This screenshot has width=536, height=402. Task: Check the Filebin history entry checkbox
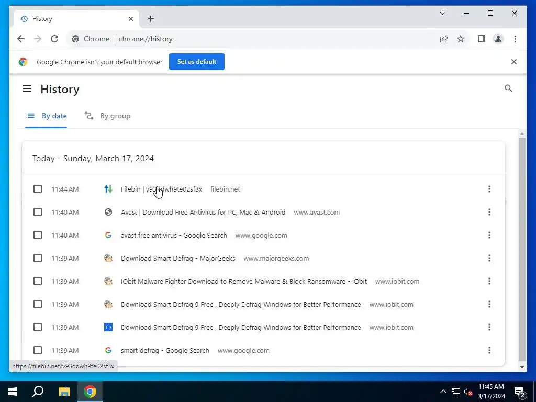click(38, 189)
